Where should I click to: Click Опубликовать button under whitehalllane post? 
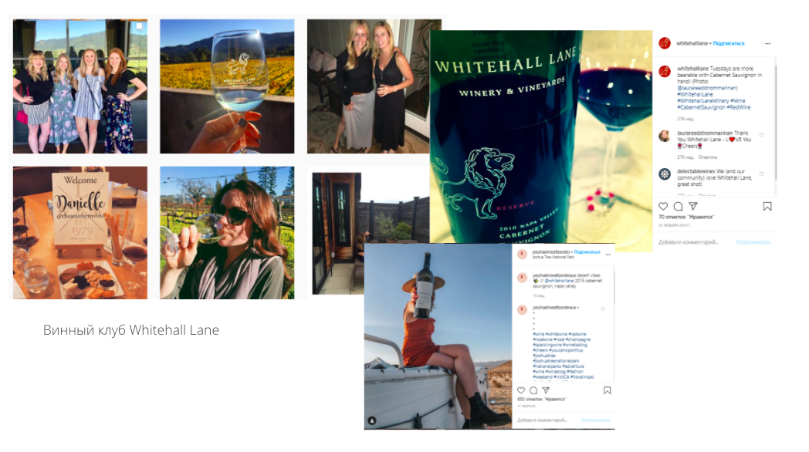(753, 241)
